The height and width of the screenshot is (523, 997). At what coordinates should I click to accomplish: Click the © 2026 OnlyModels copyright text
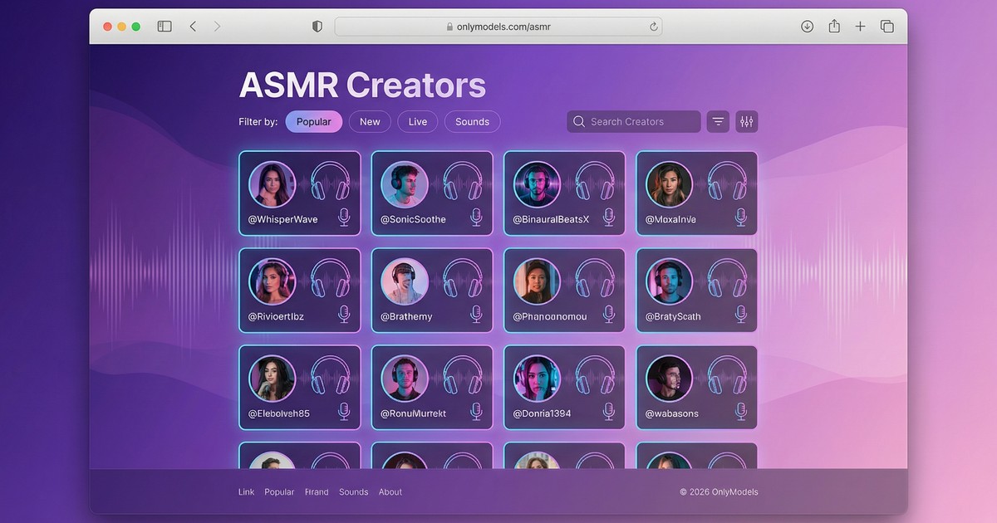point(719,491)
